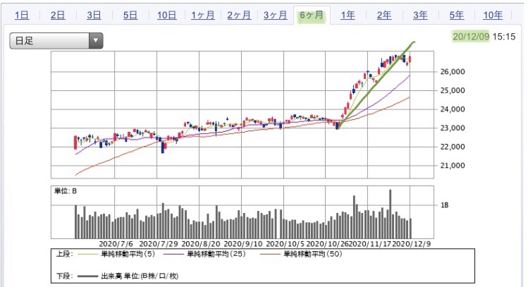Switch chart to 10日 range
Viewport: 528px width, 287px height.
[x=166, y=15]
